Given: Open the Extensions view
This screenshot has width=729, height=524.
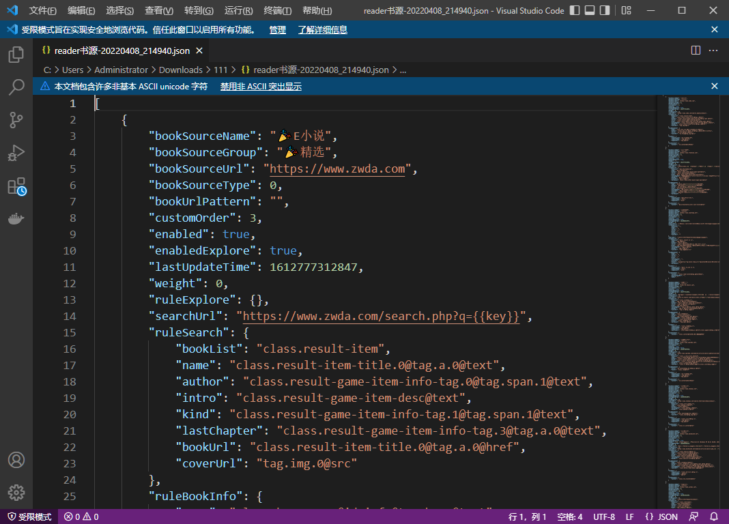Looking at the screenshot, I should pyautogui.click(x=17, y=186).
